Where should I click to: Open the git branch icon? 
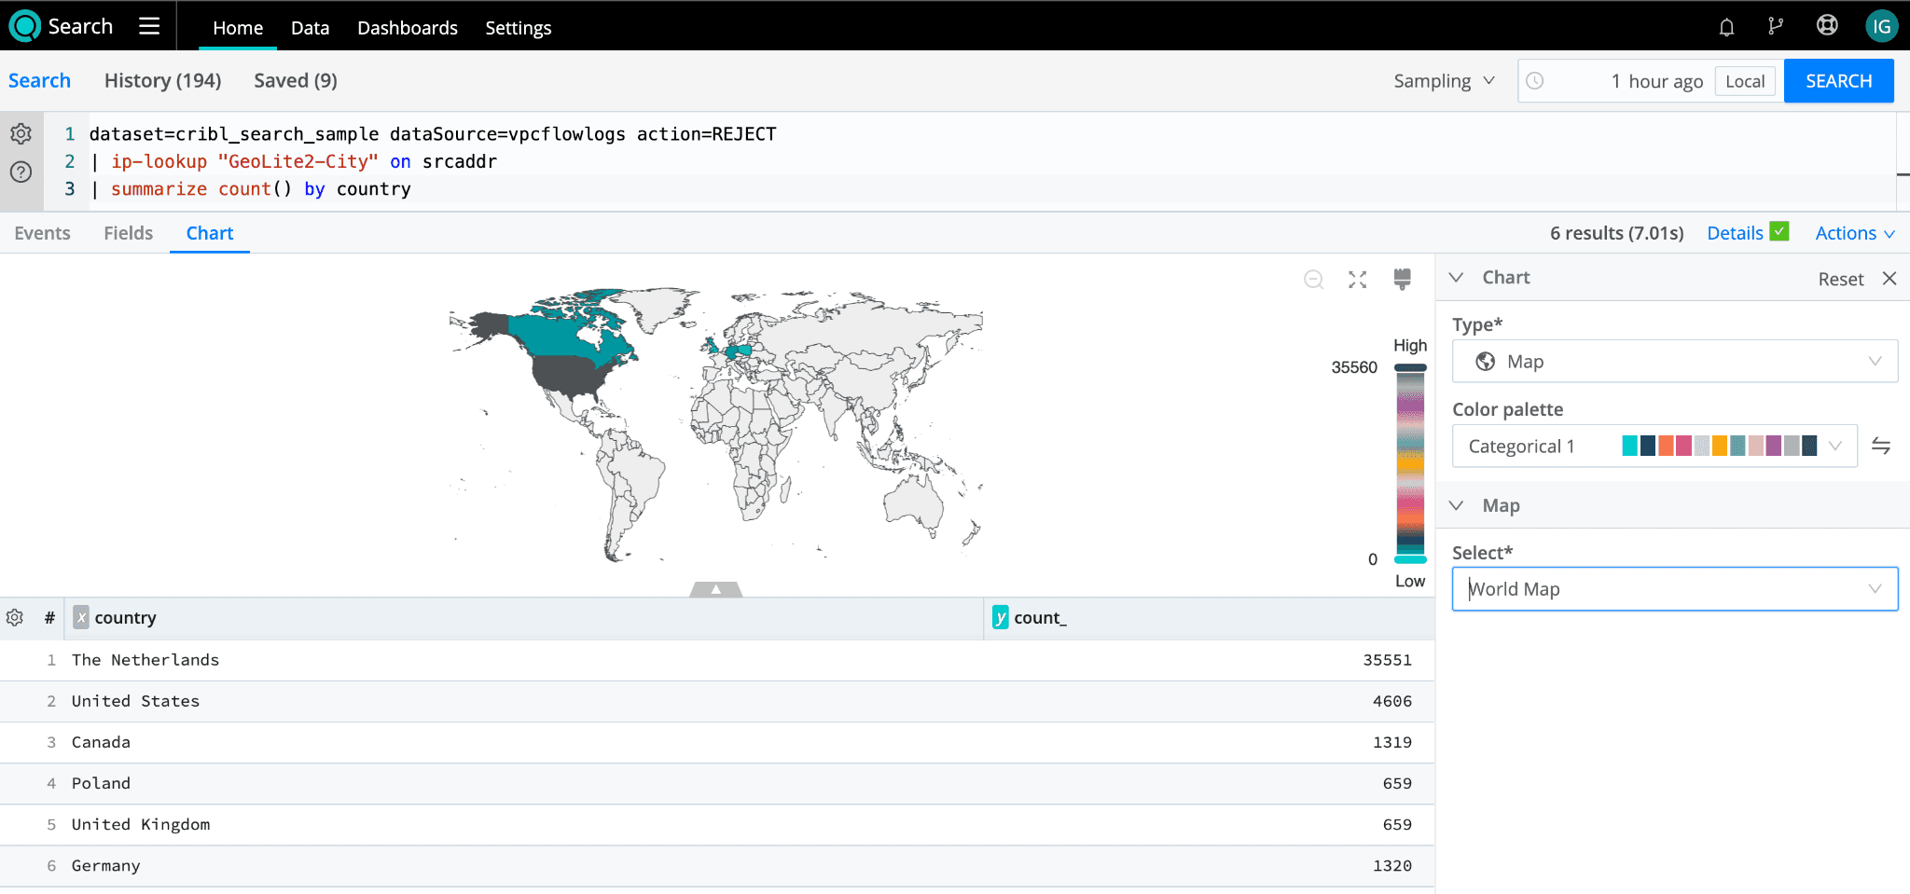click(x=1776, y=27)
